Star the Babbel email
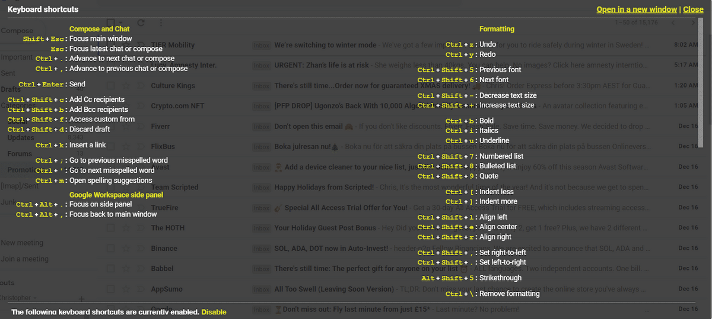 (126, 269)
